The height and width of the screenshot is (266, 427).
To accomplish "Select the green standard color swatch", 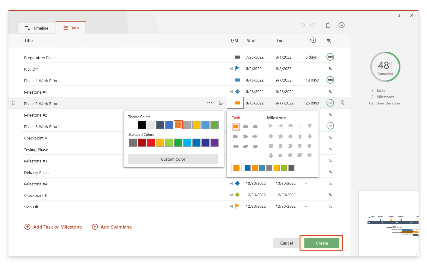I will click(x=178, y=143).
